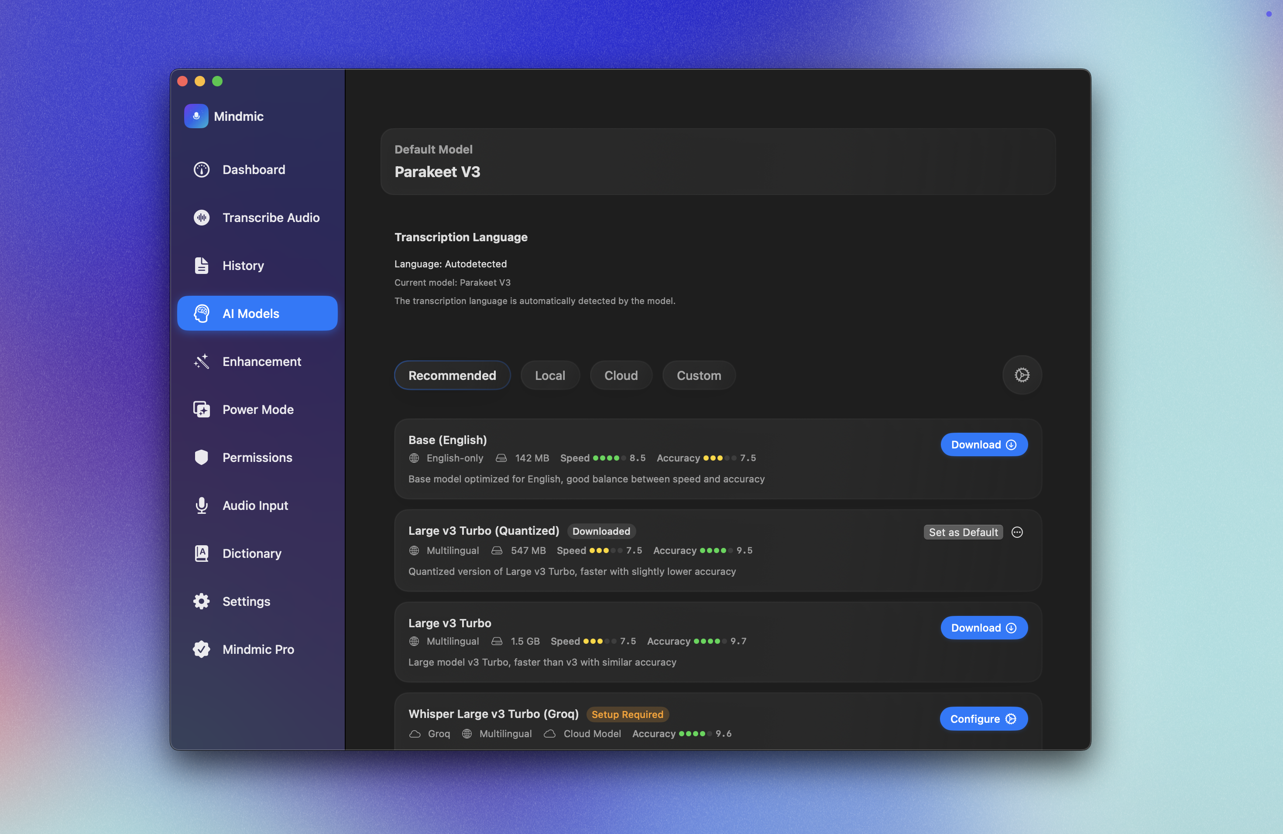Select the Custom models tab

(699, 376)
